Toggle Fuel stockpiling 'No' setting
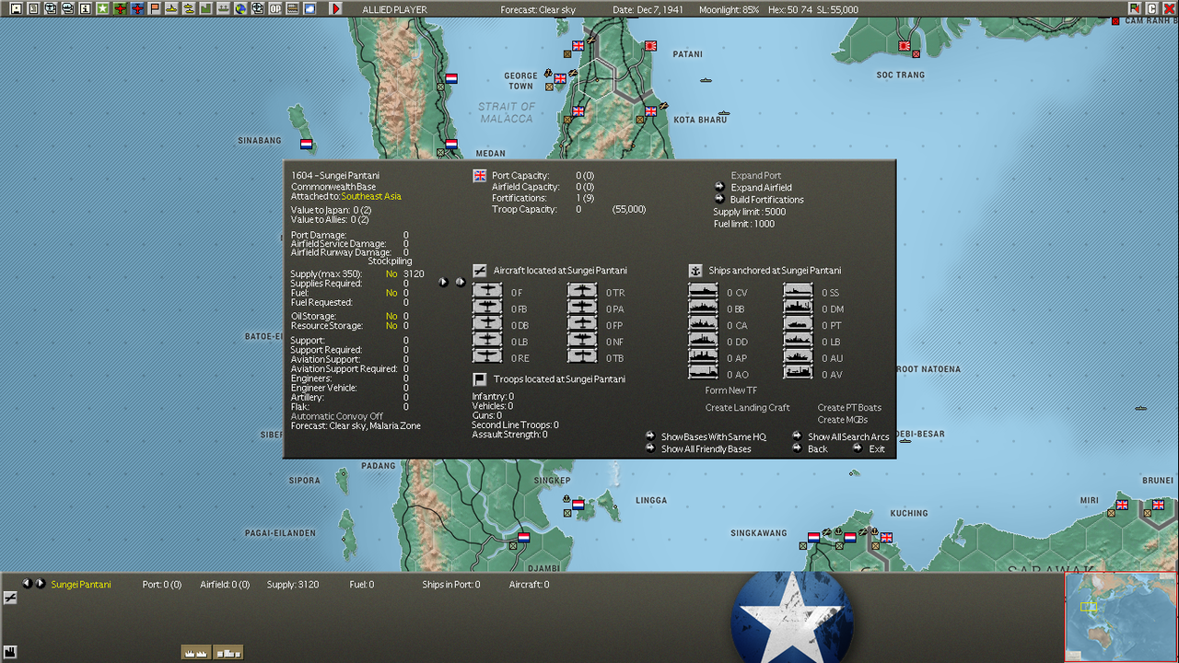This screenshot has height=663, width=1179. [x=391, y=293]
